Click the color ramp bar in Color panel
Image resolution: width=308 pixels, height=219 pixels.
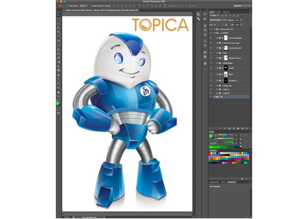click(x=225, y=147)
